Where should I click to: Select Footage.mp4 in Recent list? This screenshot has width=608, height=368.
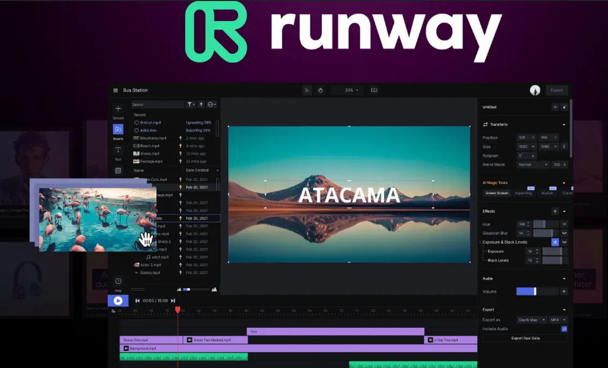click(x=151, y=161)
